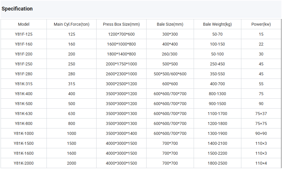Click the Bale Size(mm) column header
Viewport: 282px width, 169px height.
click(x=170, y=24)
